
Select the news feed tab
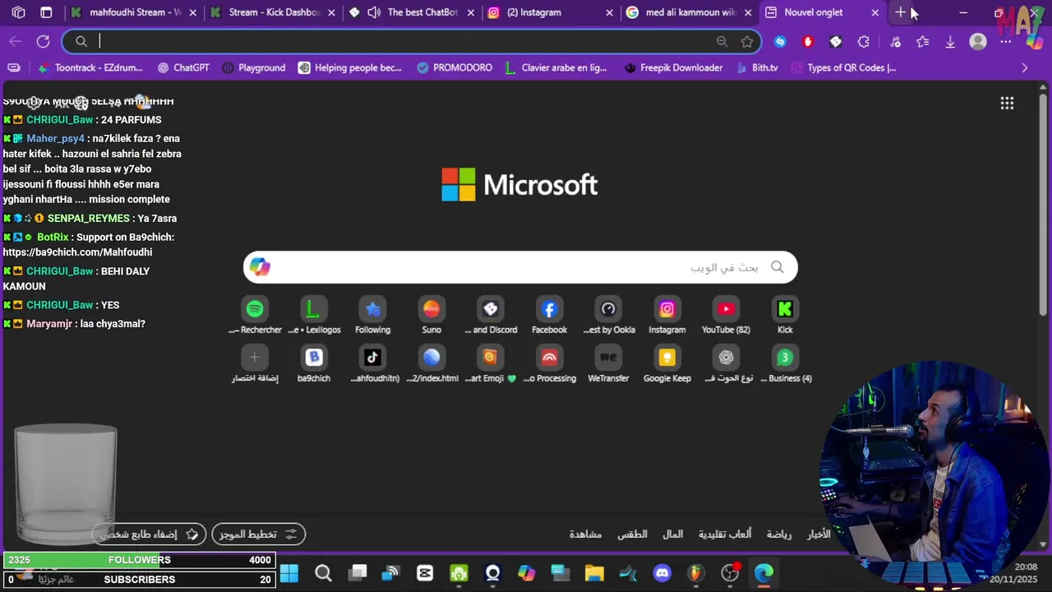click(x=819, y=534)
